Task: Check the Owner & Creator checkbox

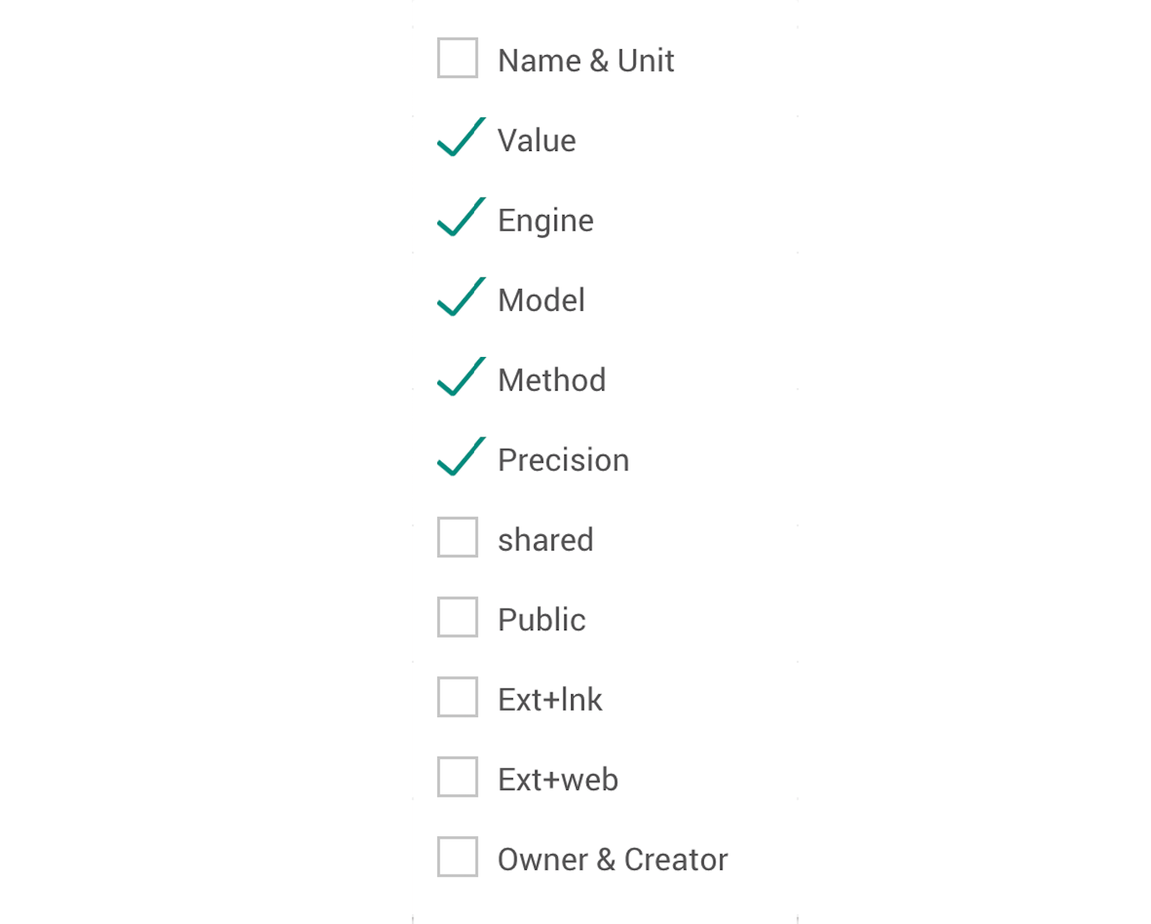Action: pyautogui.click(x=457, y=858)
